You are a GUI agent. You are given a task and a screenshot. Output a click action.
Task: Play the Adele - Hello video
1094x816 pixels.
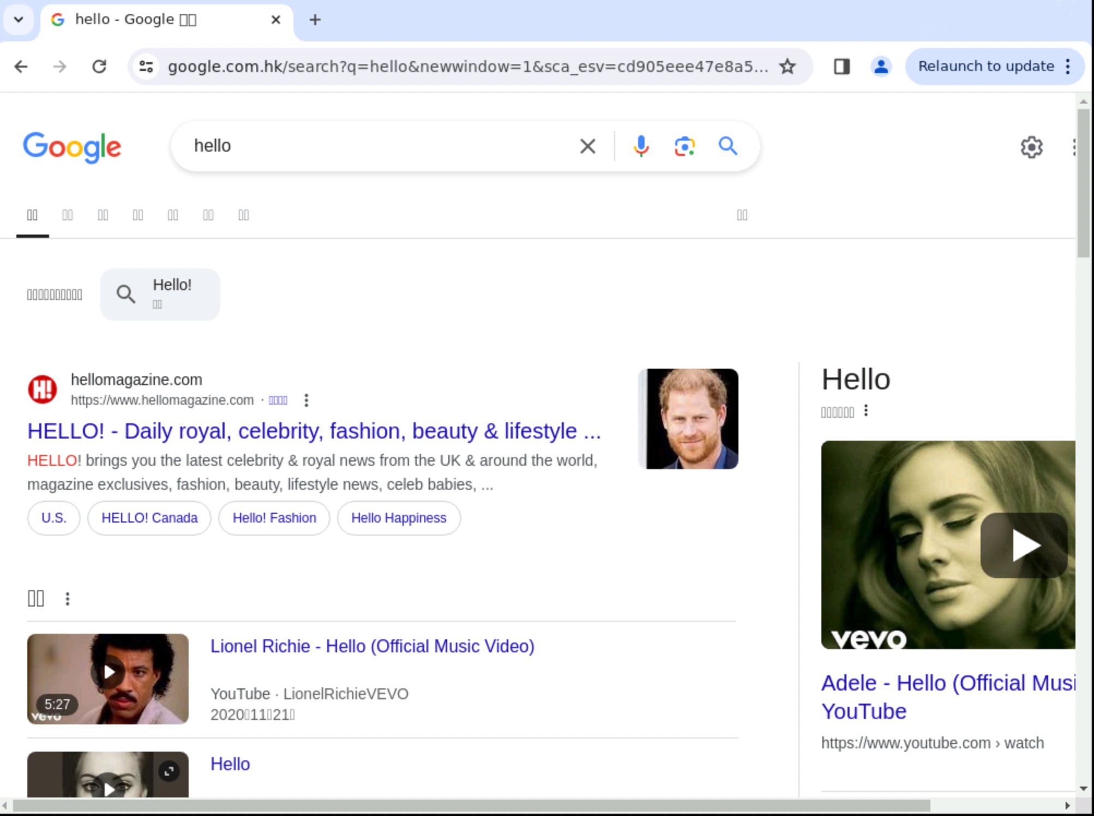click(1024, 544)
